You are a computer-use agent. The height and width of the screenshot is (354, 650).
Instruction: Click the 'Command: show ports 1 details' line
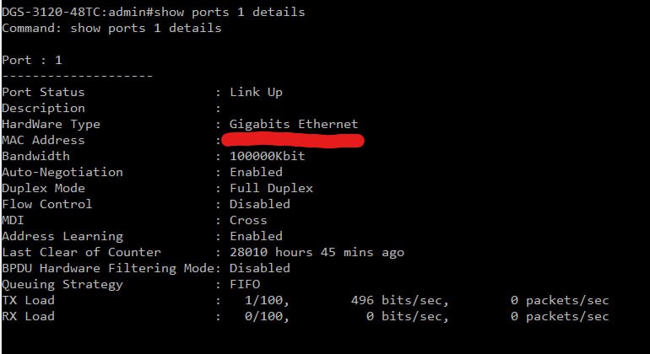111,28
